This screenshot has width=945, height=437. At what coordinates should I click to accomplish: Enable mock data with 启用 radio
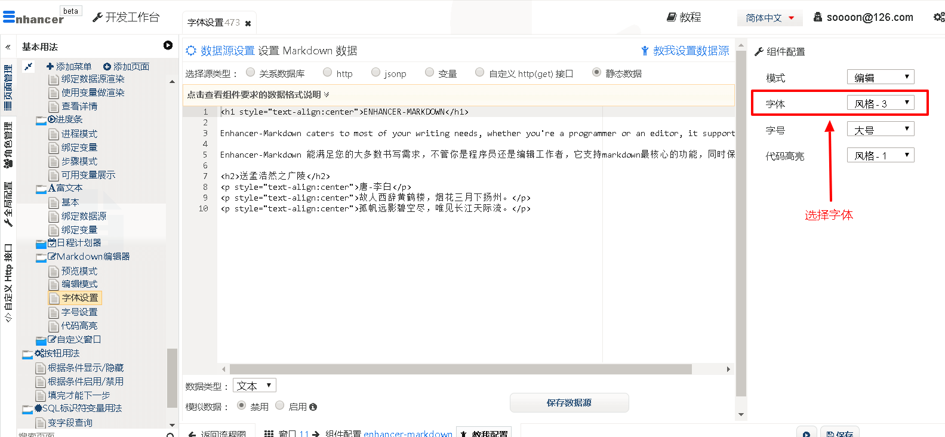tap(279, 406)
